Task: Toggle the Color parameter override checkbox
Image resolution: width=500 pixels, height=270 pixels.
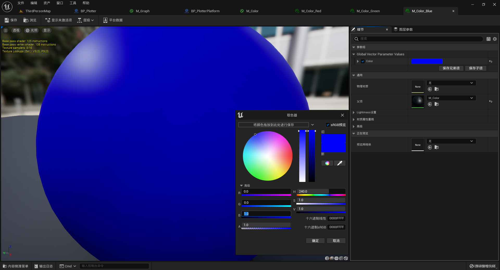Action: click(363, 61)
